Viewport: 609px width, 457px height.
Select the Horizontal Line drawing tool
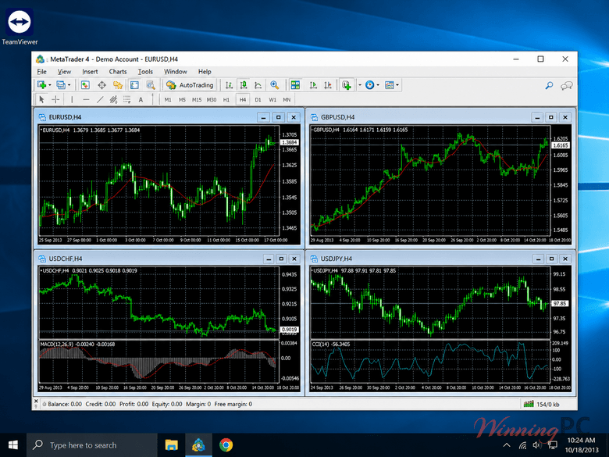[x=86, y=99]
